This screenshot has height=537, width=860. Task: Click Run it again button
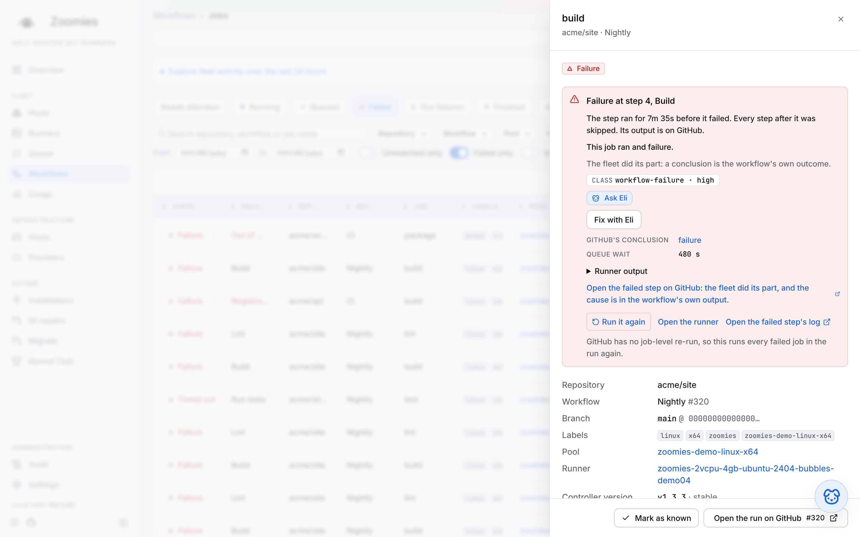(x=618, y=322)
